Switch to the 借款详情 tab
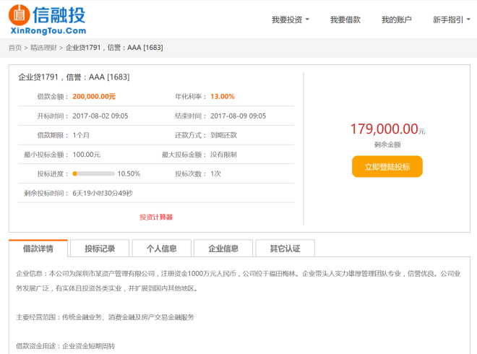The height and width of the screenshot is (354, 477). point(38,249)
